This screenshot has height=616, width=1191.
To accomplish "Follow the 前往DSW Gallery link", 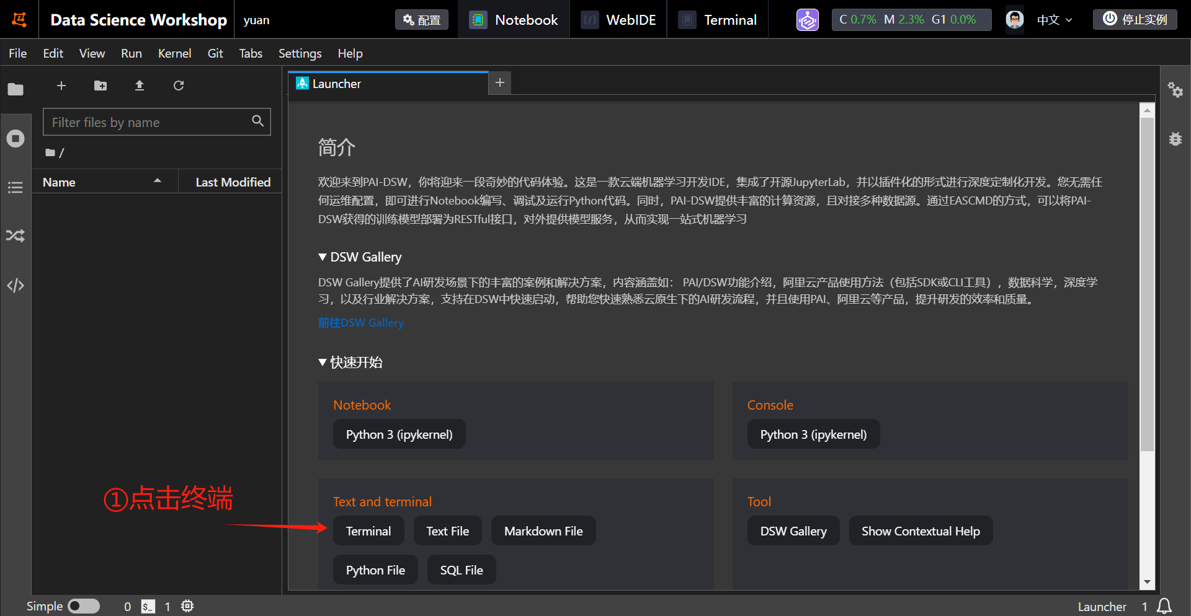I will click(360, 323).
